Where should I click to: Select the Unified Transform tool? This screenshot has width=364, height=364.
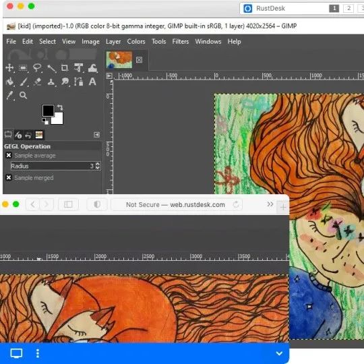tap(78, 68)
